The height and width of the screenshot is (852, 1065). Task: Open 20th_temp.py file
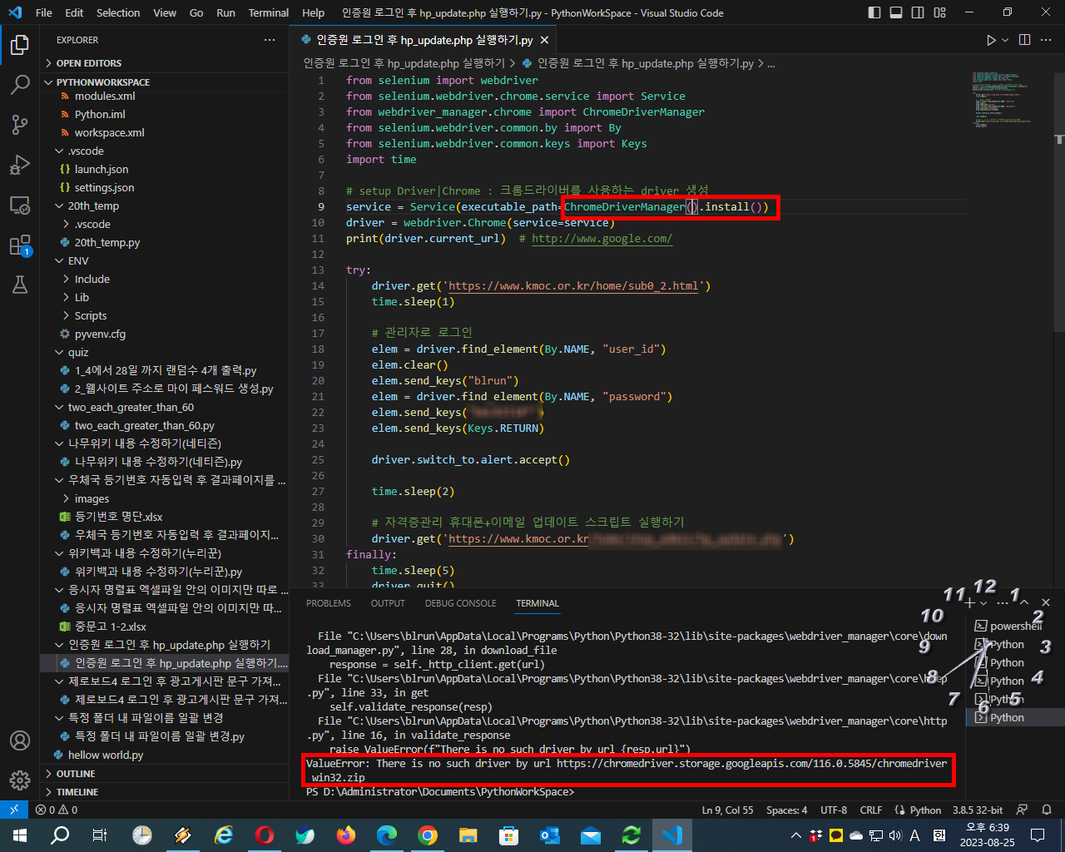pyautogui.click(x=106, y=242)
